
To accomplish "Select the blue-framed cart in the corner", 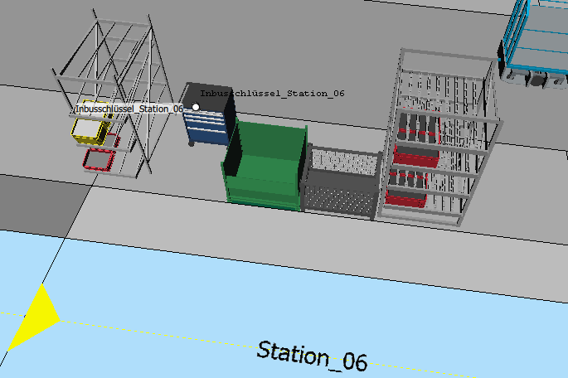I will click(533, 43).
